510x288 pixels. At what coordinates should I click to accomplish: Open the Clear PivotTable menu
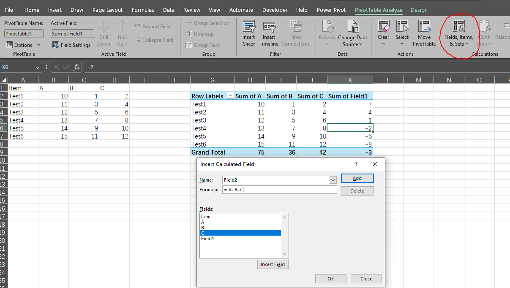[384, 33]
